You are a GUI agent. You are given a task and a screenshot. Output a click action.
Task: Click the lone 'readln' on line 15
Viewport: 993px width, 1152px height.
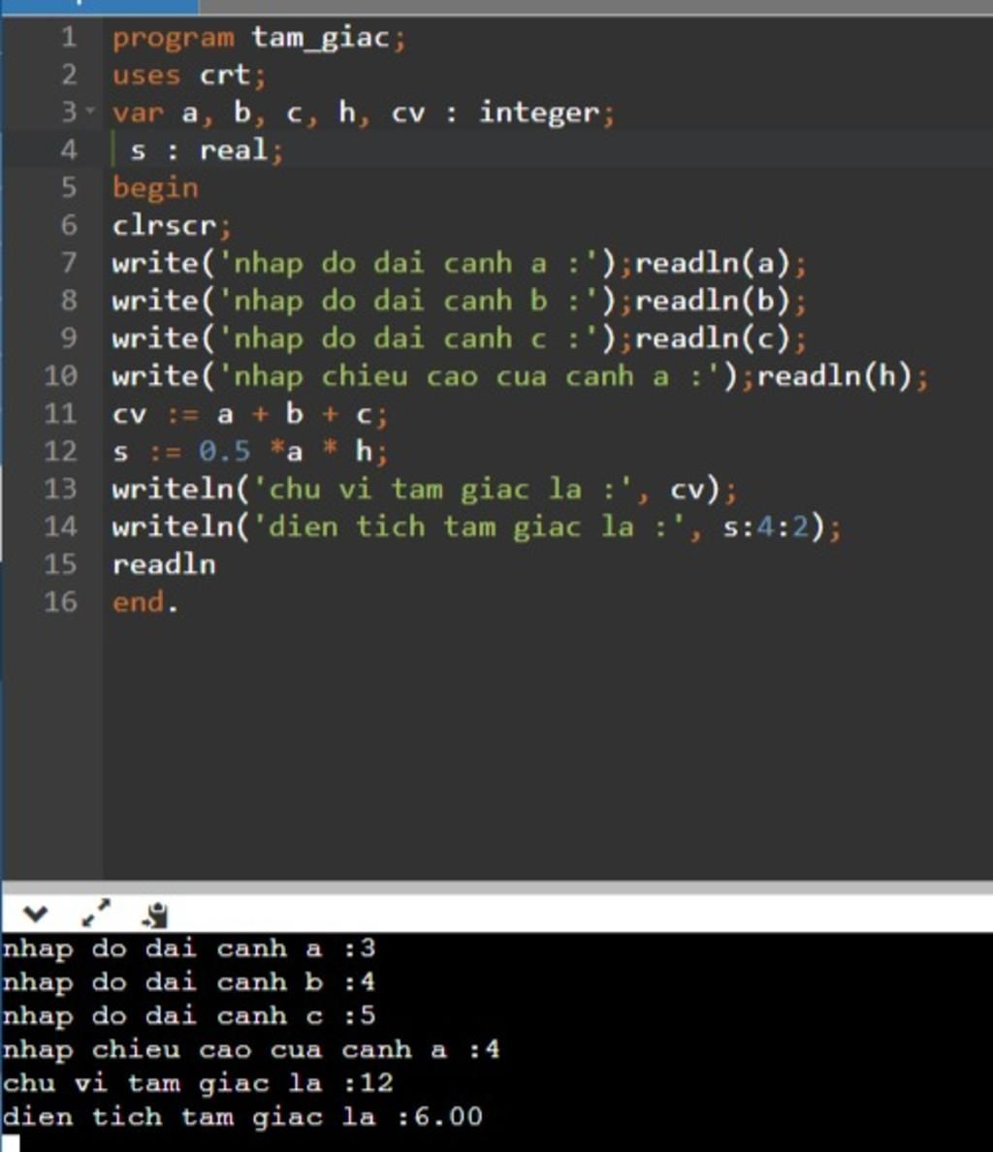tap(164, 564)
